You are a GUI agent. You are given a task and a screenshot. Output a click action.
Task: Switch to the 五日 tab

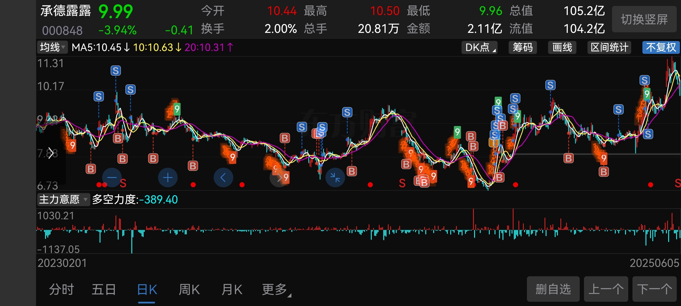tap(104, 290)
